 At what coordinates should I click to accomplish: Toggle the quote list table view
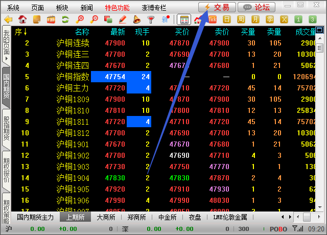[x=184, y=20]
